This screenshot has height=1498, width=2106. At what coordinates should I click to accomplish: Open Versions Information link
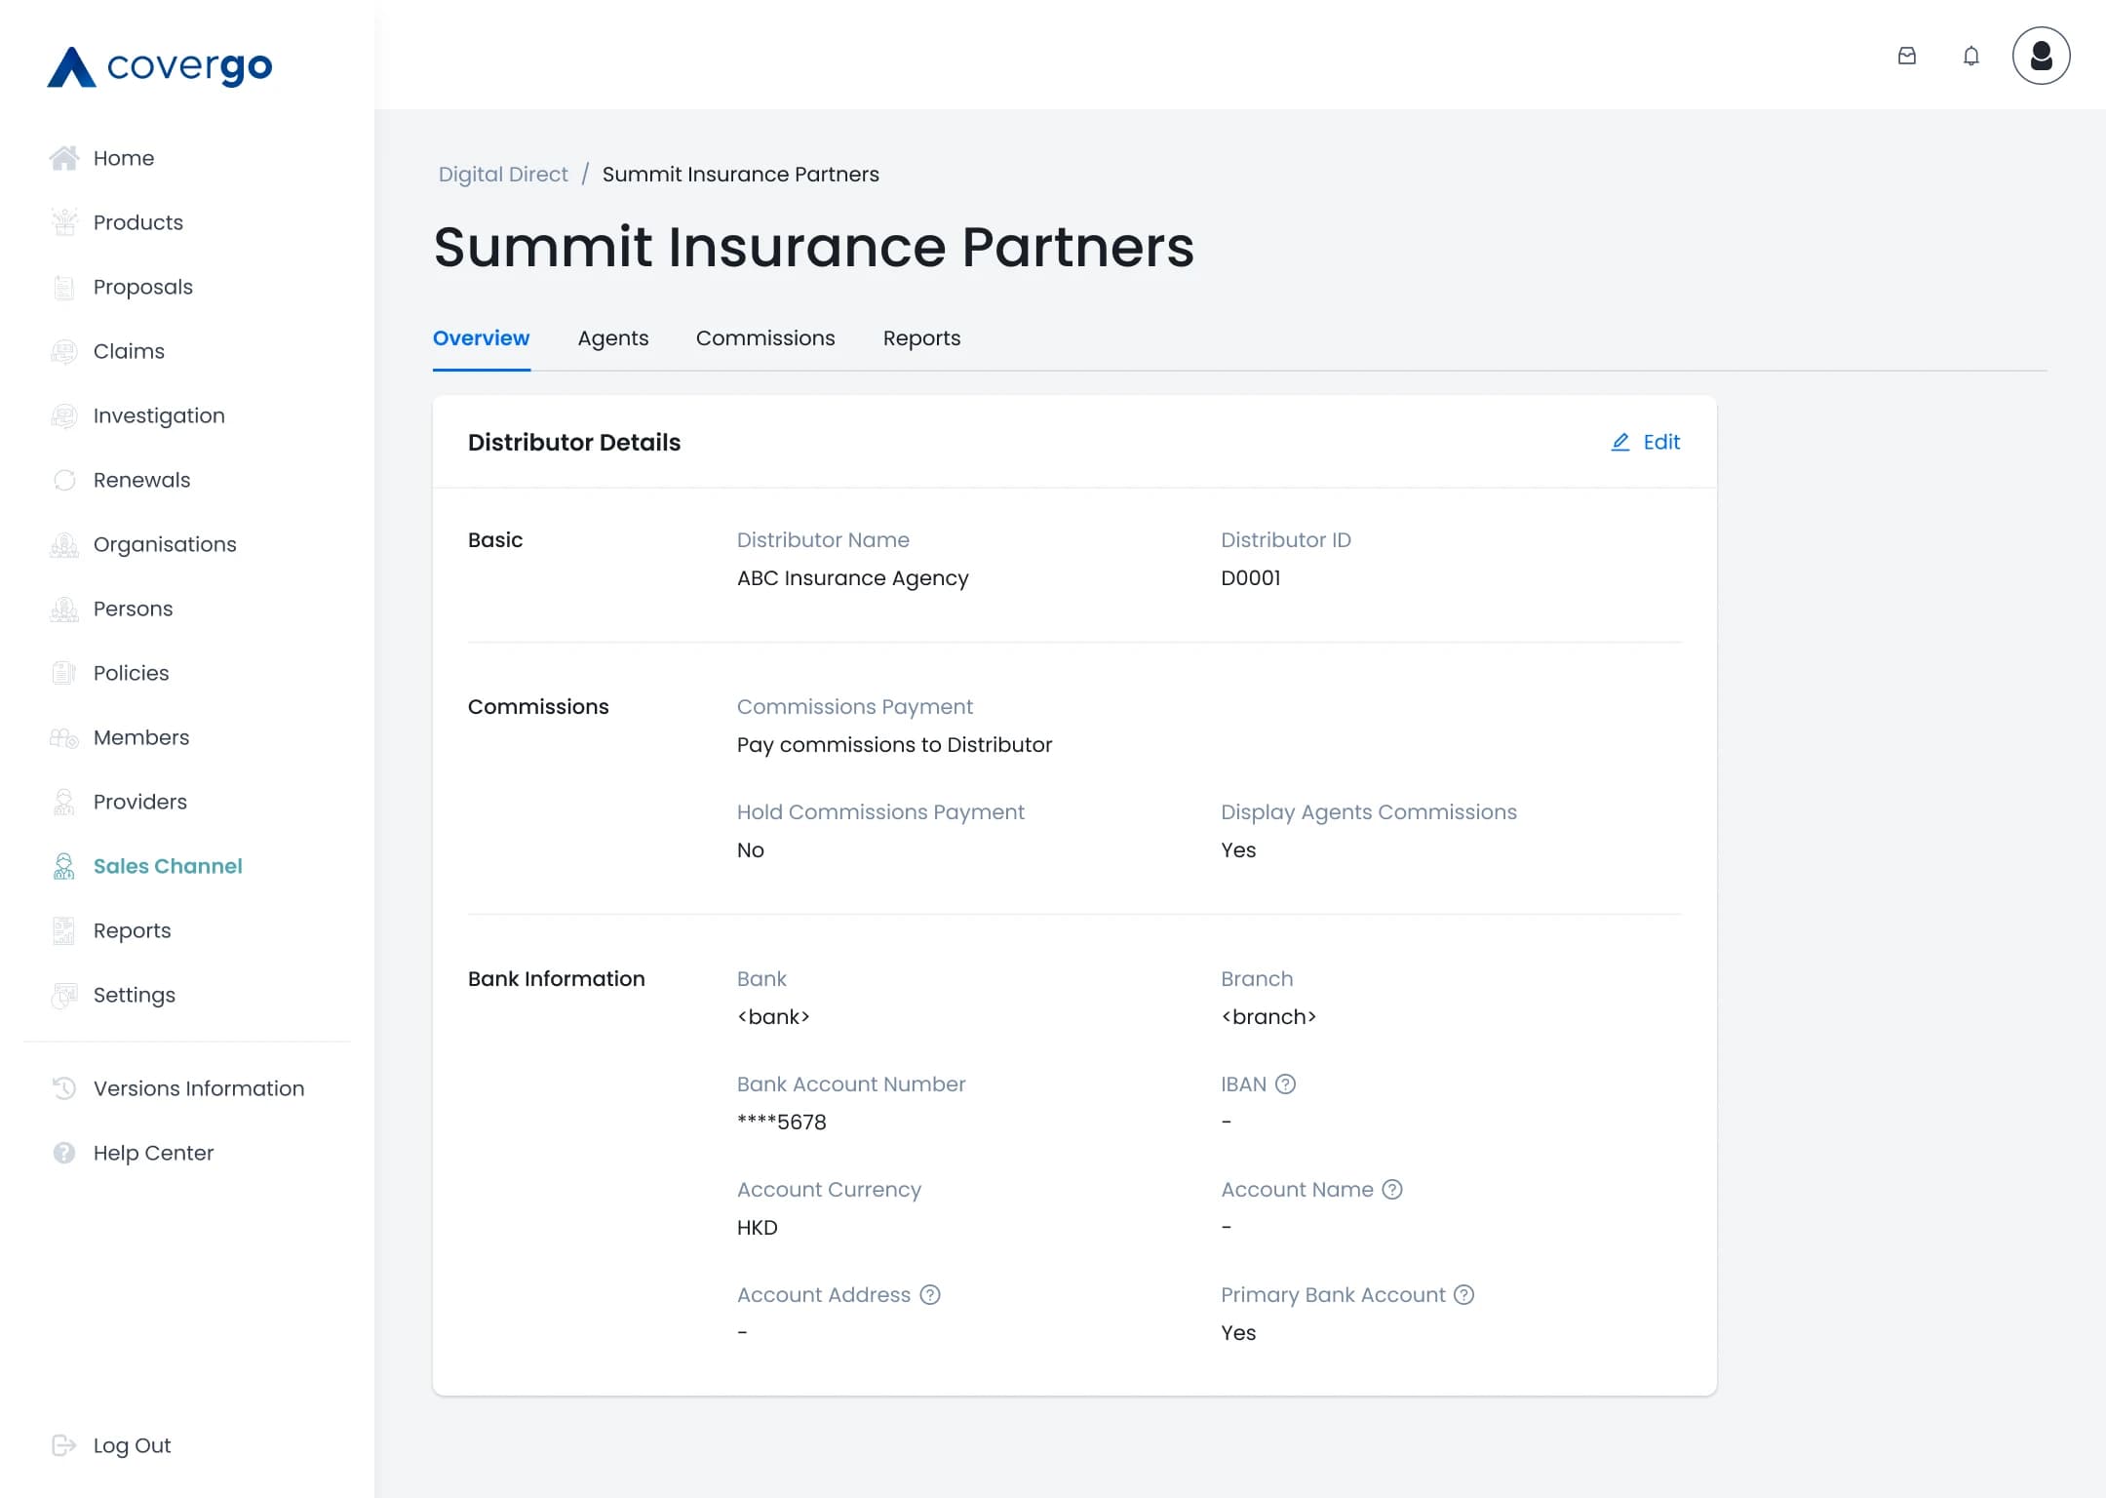point(199,1088)
